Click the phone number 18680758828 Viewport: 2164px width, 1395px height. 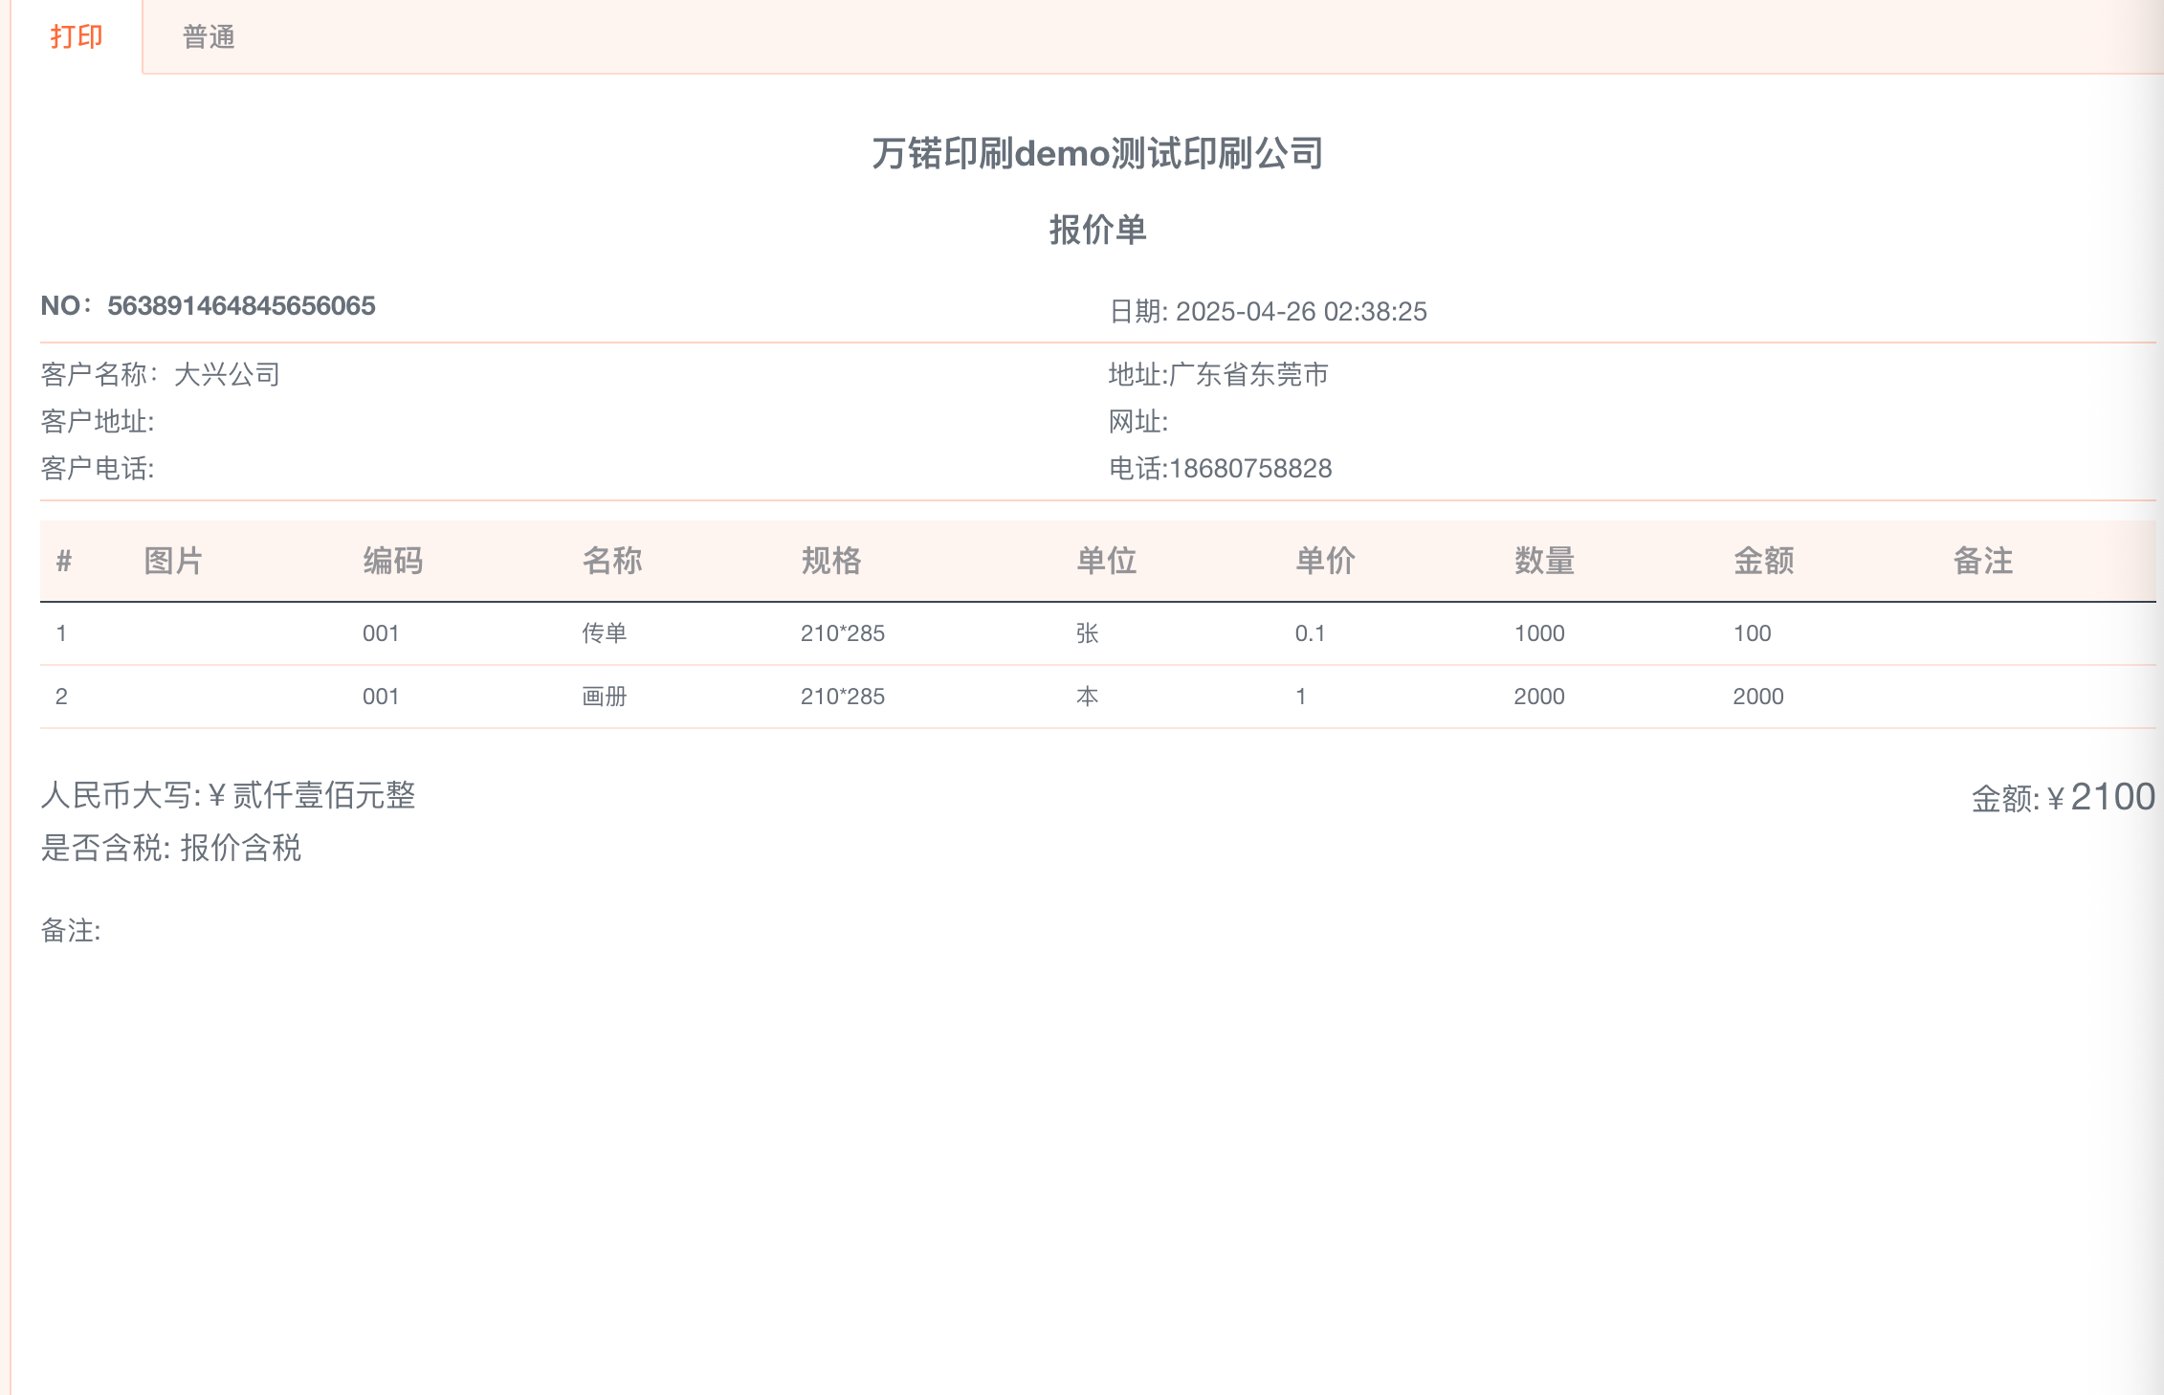point(1250,469)
